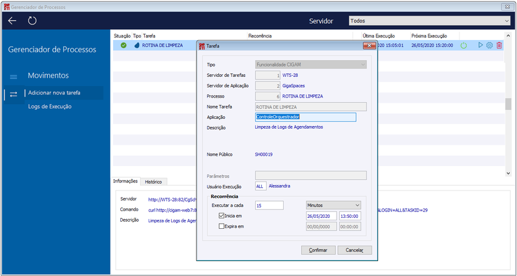Expand the Minutos recurrence unit dropdown
This screenshot has width=517, height=276.
(333, 205)
